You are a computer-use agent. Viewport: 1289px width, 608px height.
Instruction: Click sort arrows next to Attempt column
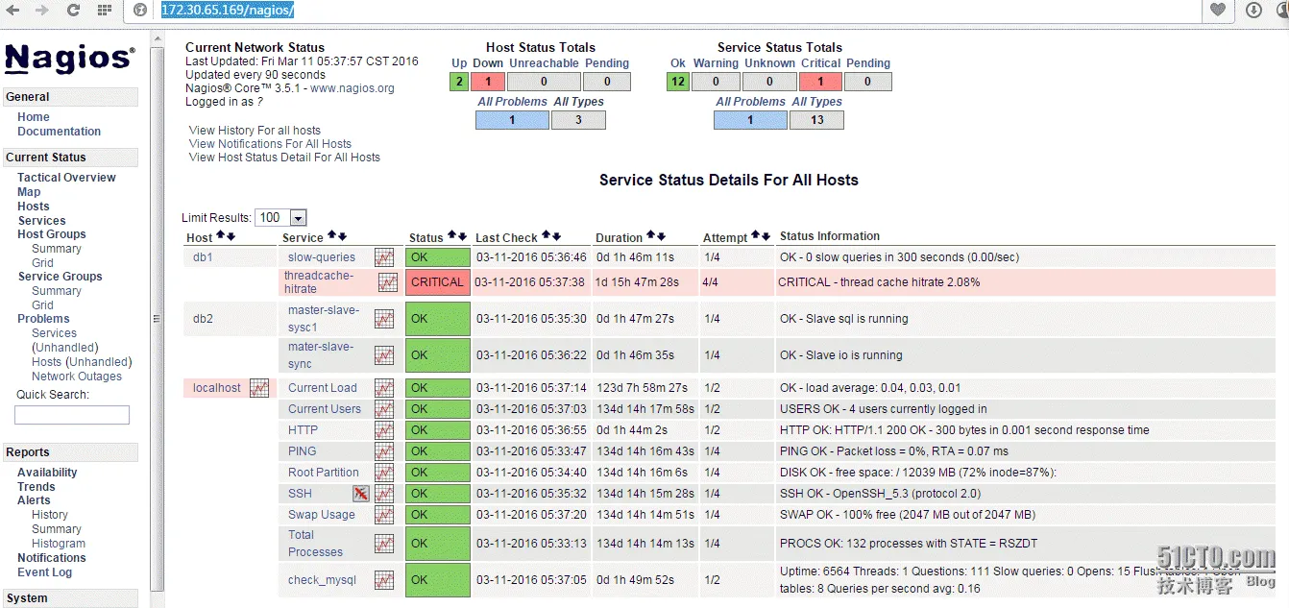coord(761,236)
